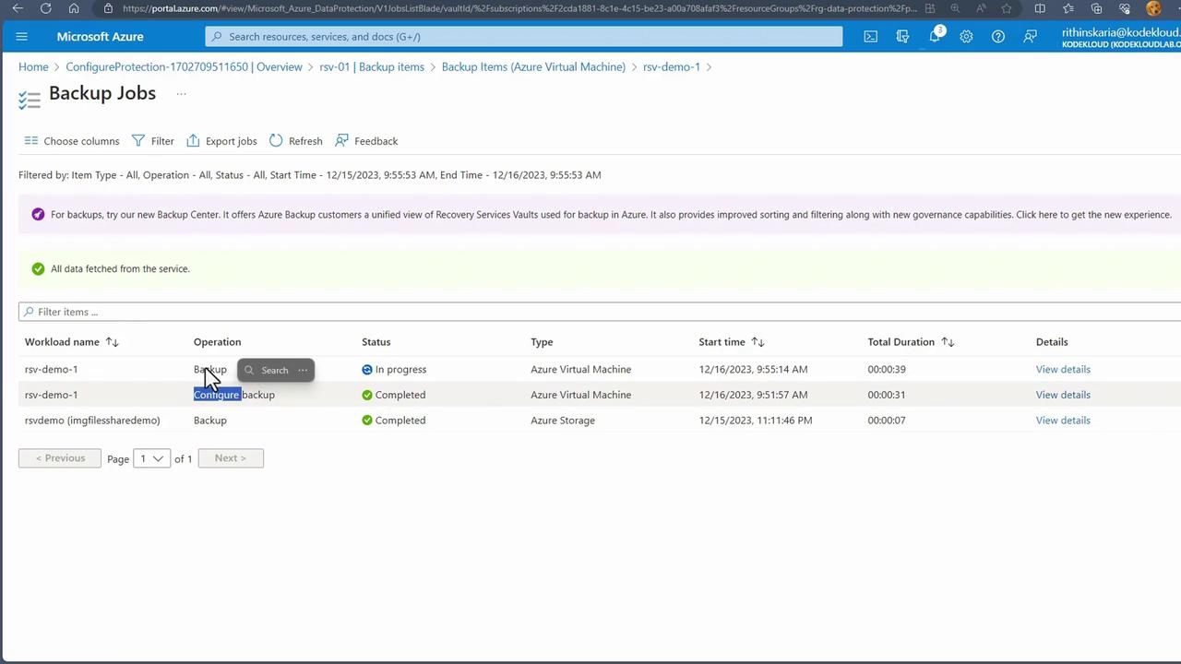Go to ConfigureProtection Overview breadcrumb

point(185,67)
